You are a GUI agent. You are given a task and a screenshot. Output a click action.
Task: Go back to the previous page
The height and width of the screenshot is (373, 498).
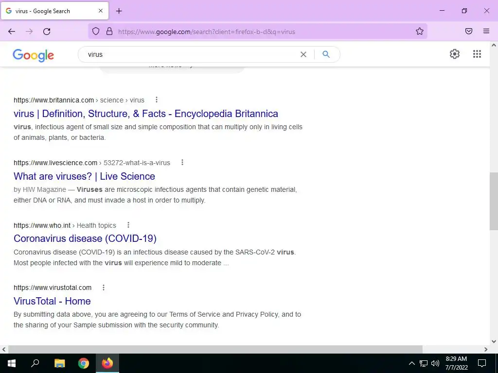(x=12, y=32)
